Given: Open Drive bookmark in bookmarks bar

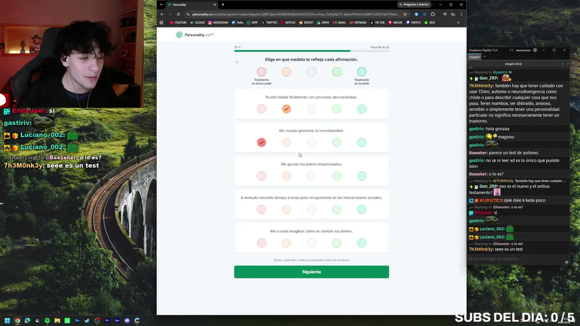Looking at the screenshot, I should pyautogui.click(x=323, y=23).
